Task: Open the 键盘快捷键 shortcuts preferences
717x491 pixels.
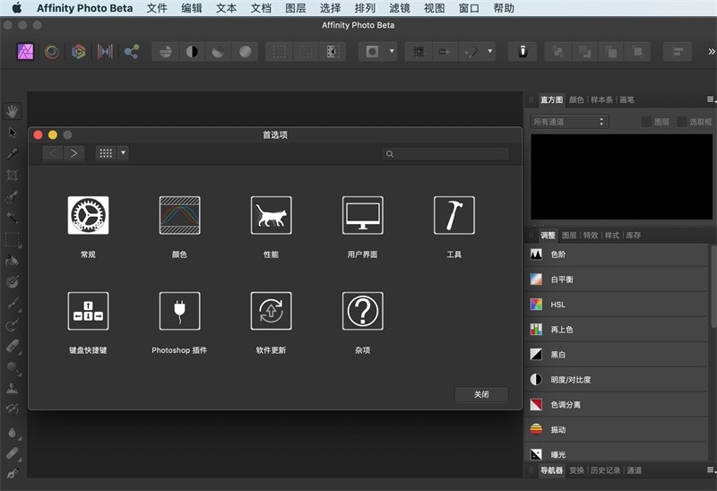Action: [x=88, y=311]
